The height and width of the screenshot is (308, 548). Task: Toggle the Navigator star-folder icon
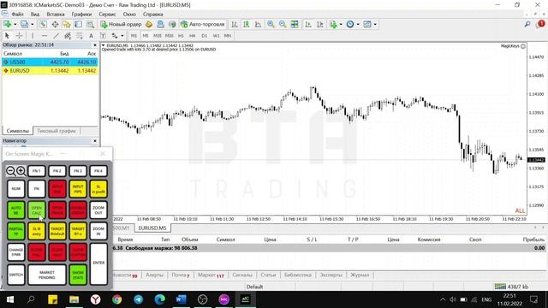pyautogui.click(x=67, y=24)
